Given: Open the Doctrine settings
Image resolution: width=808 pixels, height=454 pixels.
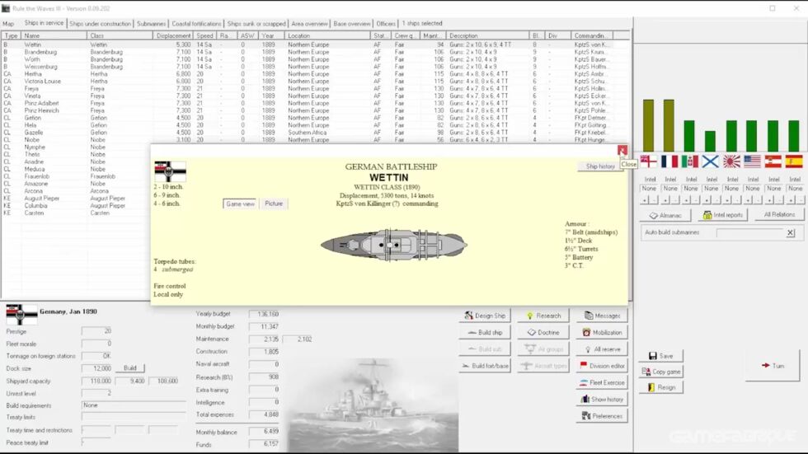Looking at the screenshot, I should (x=543, y=333).
